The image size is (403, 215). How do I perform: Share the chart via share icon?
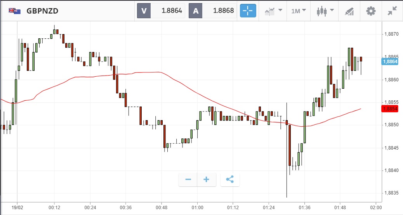pyautogui.click(x=230, y=179)
